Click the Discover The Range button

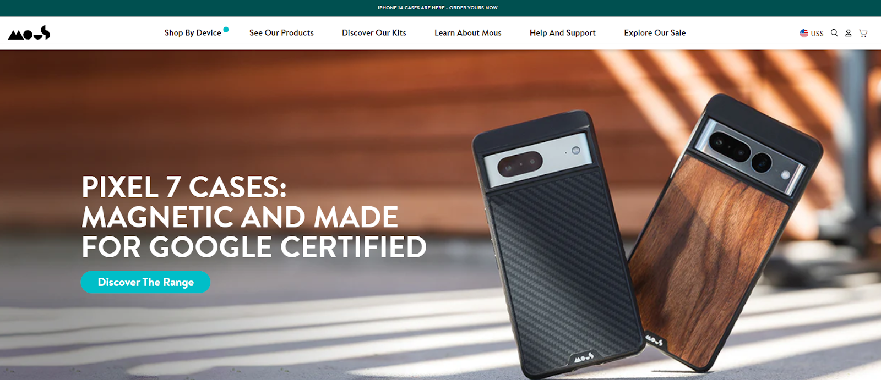coord(145,282)
